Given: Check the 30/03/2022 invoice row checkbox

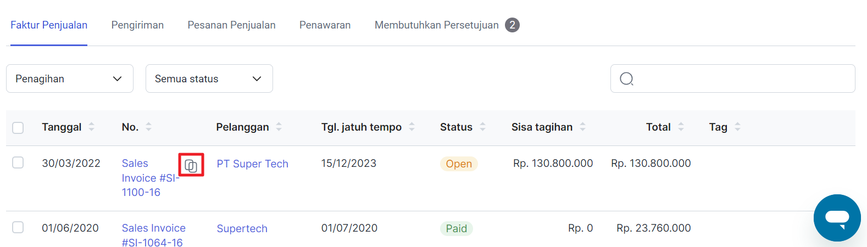Looking at the screenshot, I should 18,162.
